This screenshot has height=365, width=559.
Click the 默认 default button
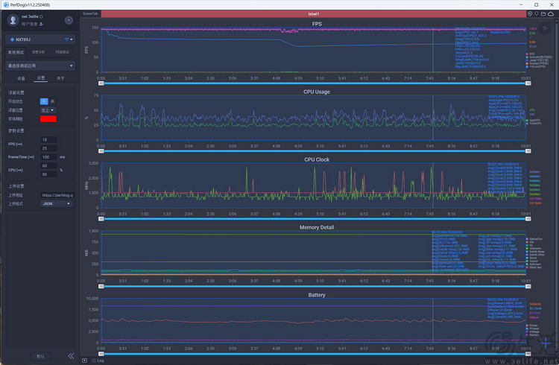pos(40,356)
